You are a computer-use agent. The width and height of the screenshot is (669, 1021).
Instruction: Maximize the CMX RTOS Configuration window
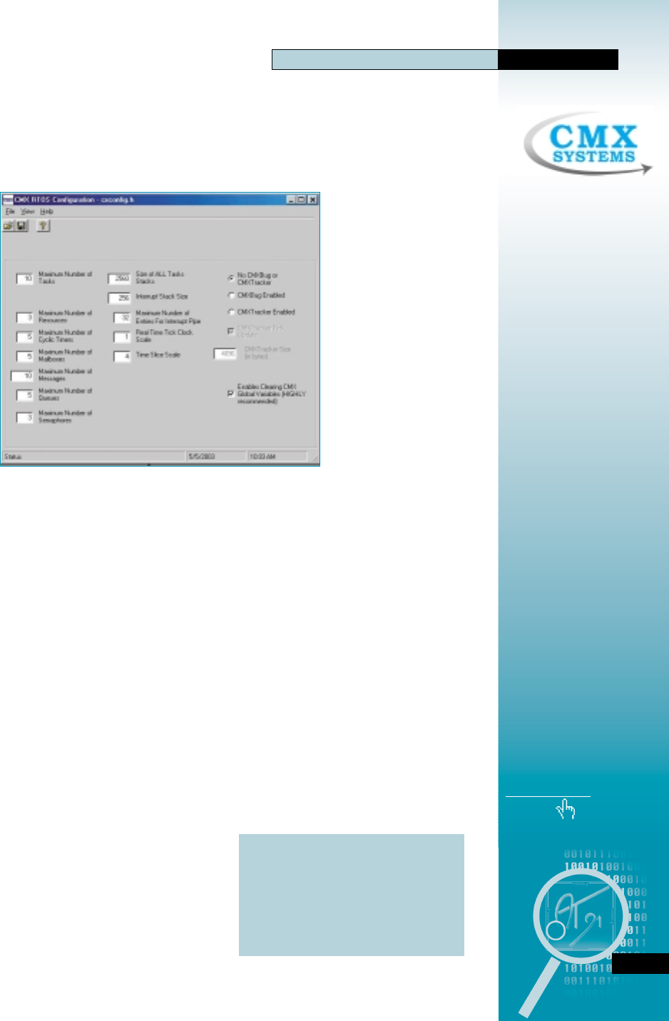tap(302, 200)
